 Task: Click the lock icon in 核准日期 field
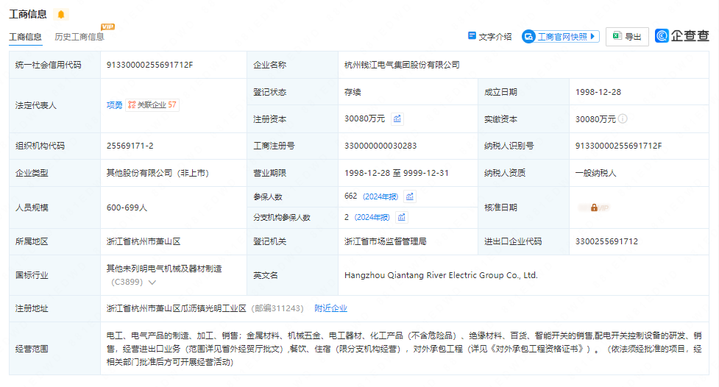594,207
